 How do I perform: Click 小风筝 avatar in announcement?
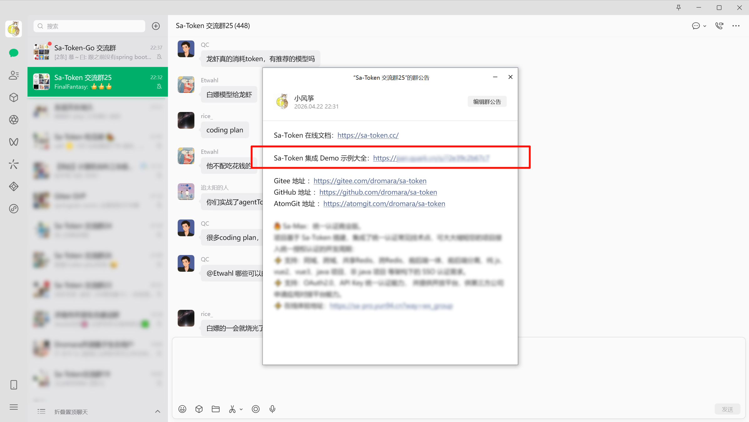(x=282, y=101)
